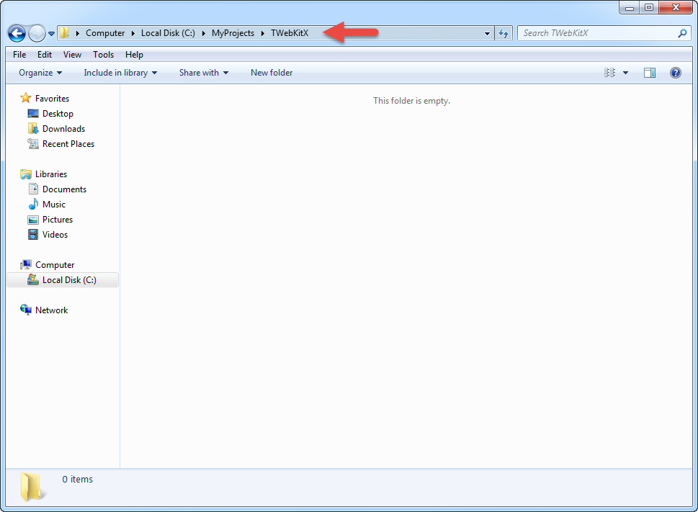Open Include in library dropdown
Viewport: 698px width, 512px height.
point(120,73)
